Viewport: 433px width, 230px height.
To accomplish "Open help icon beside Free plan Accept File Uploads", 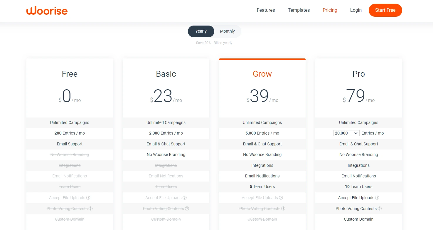I will point(88,198).
